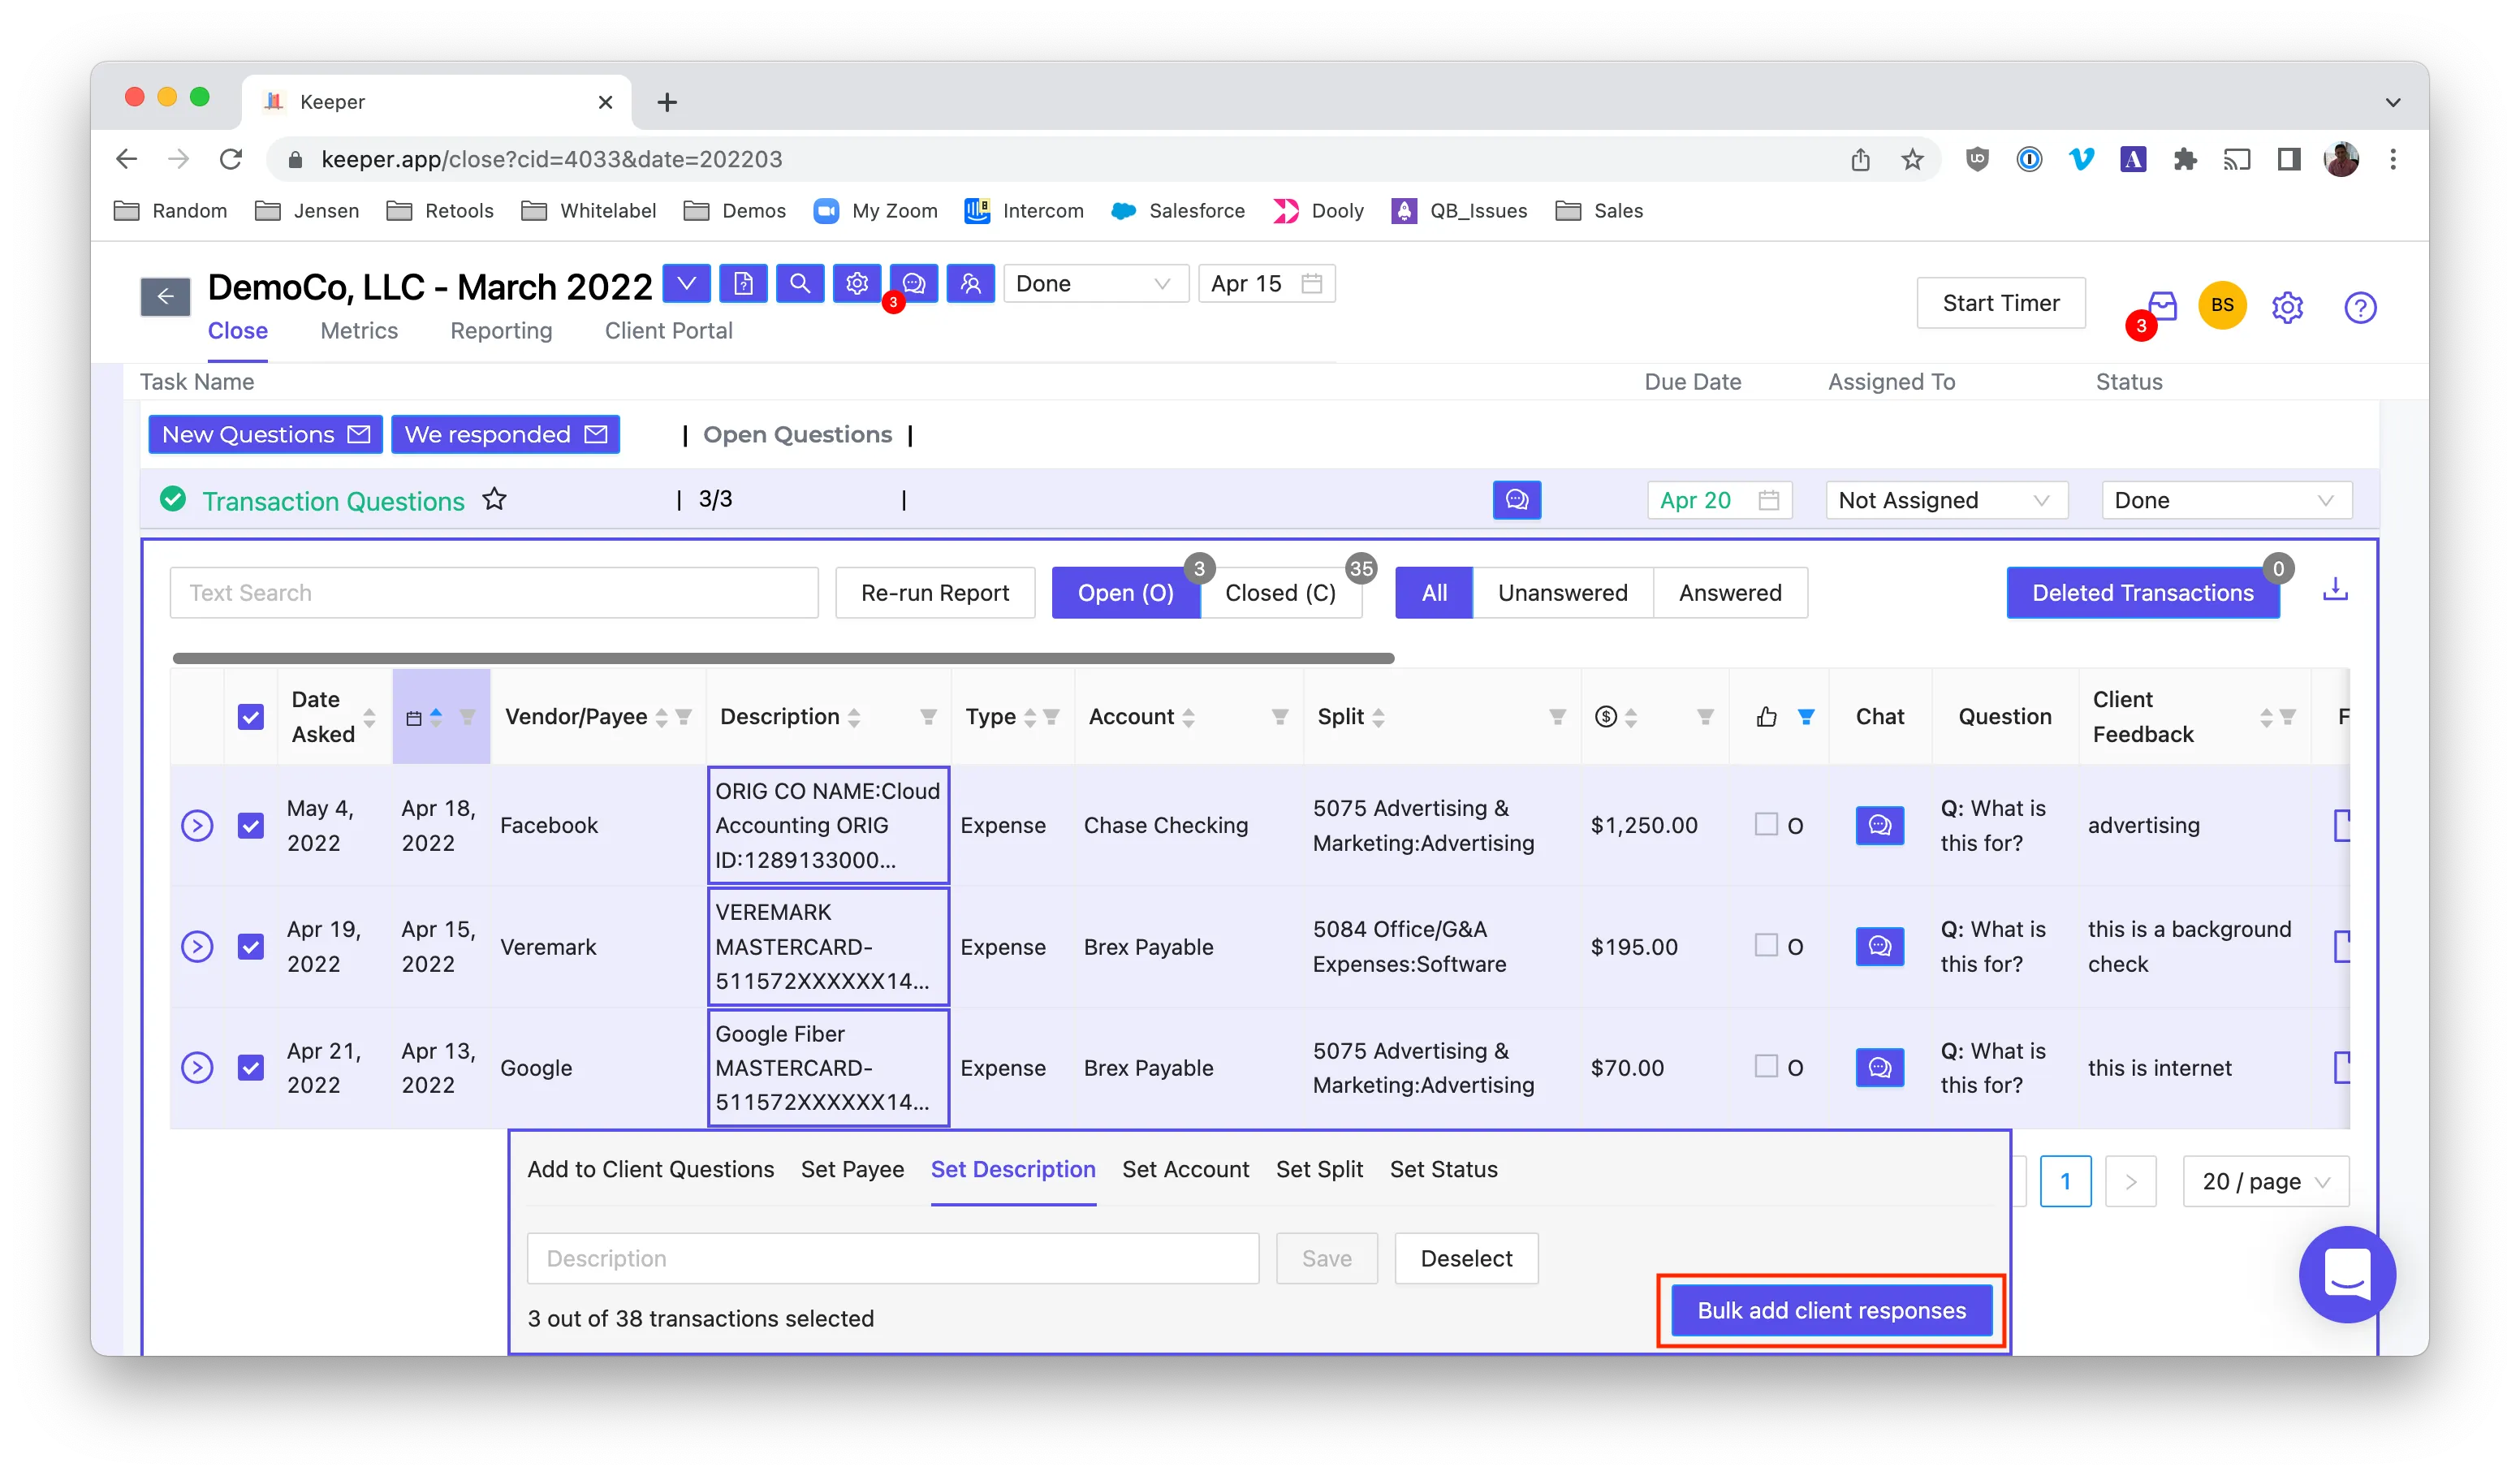Click the user assignment icon in header
2520x1476 pixels.
click(x=971, y=284)
